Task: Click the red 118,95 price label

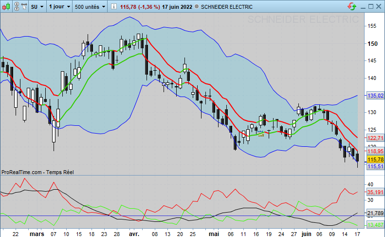Action: tap(375, 151)
